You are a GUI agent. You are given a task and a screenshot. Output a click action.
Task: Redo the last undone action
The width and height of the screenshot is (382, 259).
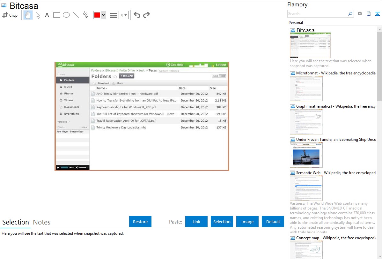[x=146, y=15]
